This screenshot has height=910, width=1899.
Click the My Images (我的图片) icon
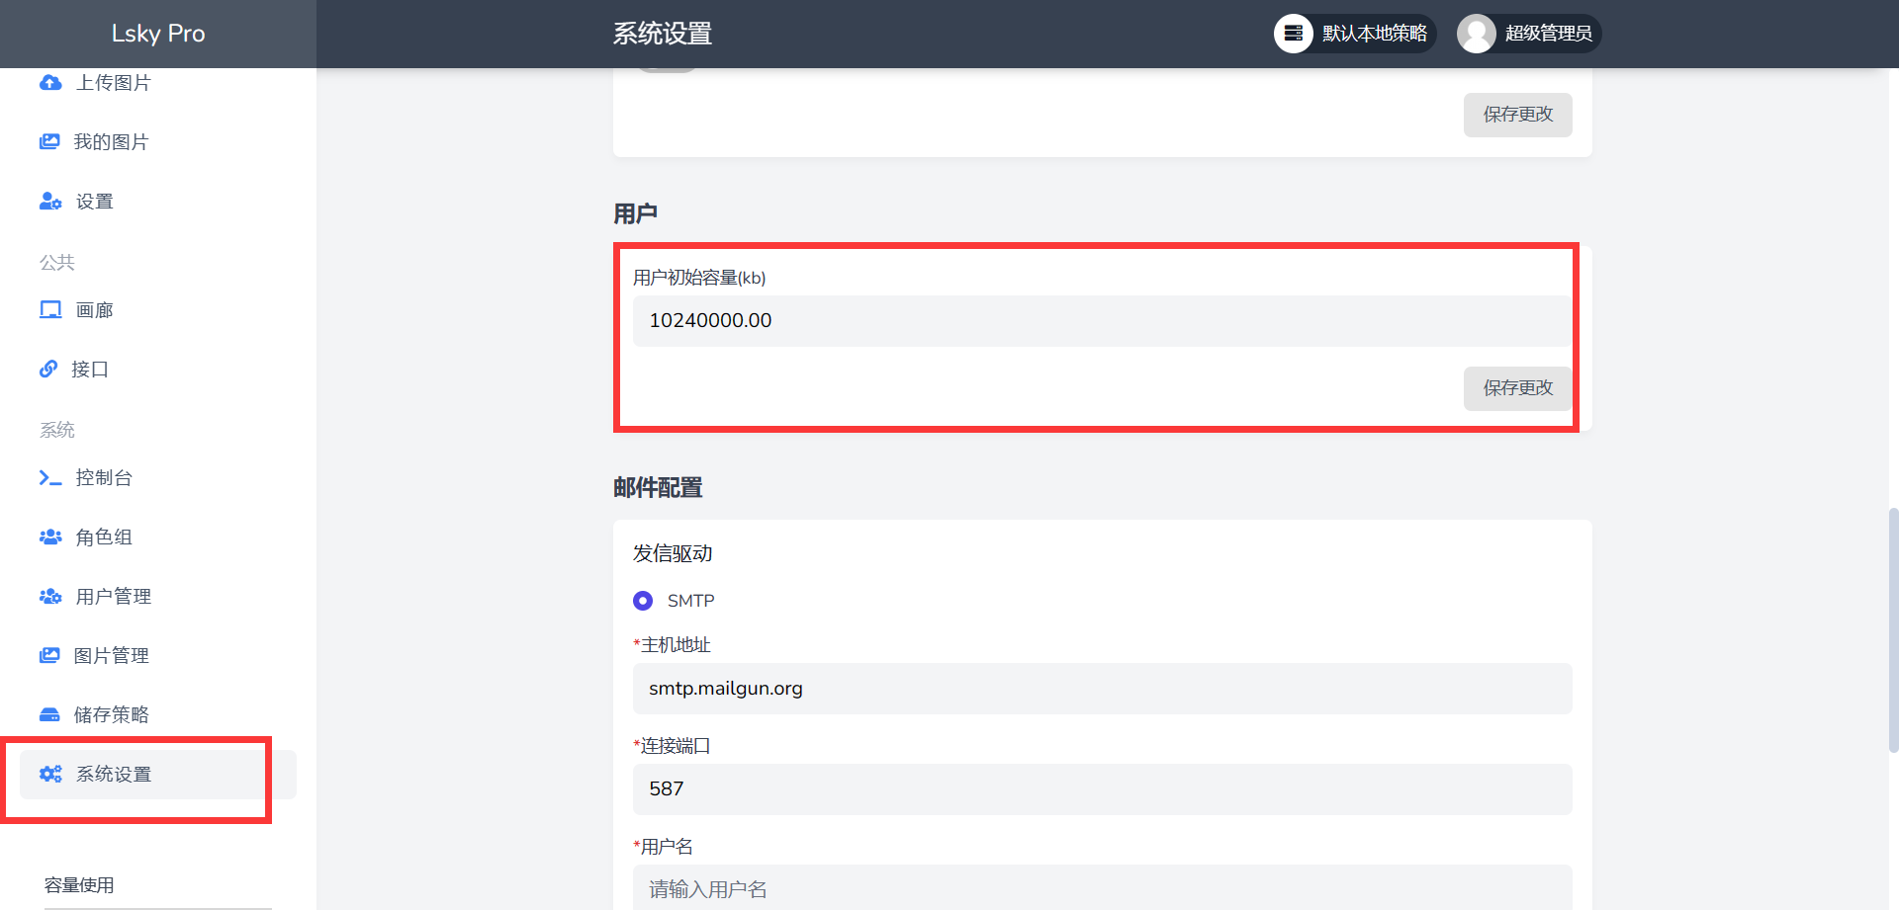pos(49,142)
